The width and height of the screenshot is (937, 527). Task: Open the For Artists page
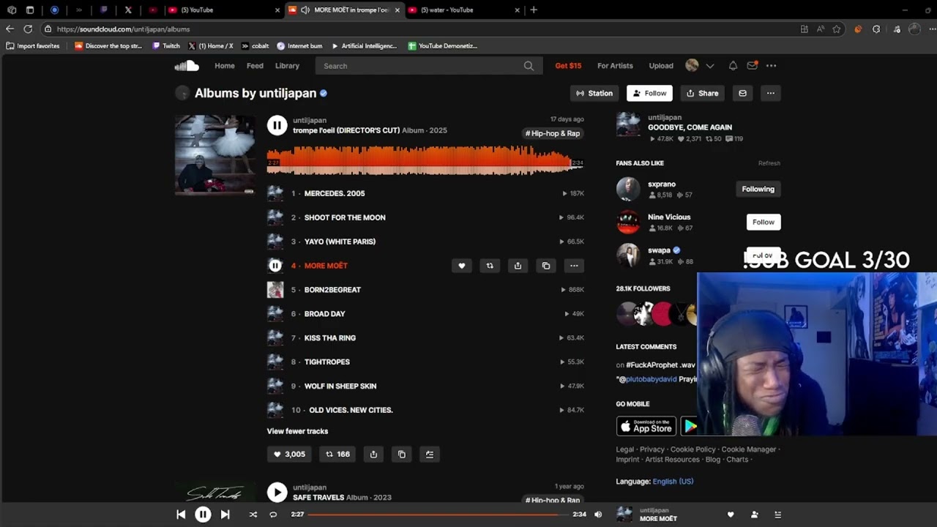tap(615, 66)
